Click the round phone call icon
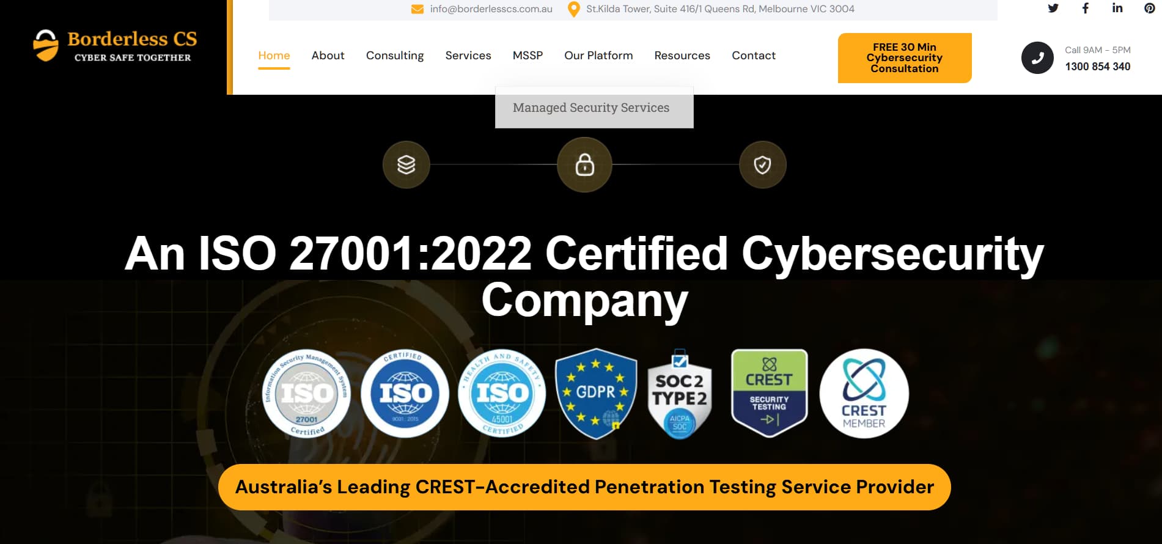This screenshot has width=1162, height=544. (1037, 58)
